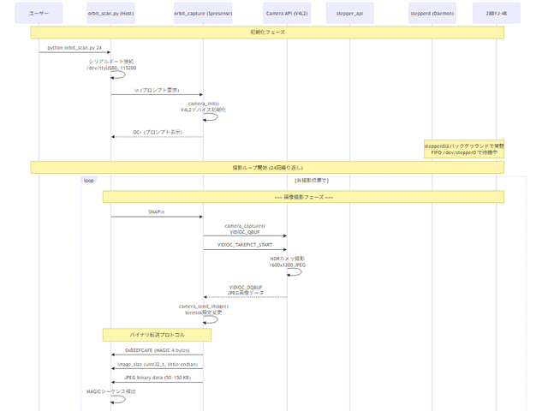548x411 pixels.
Task: Click the VIDIOC_TAKEPICT_START message label
Action: (x=245, y=244)
